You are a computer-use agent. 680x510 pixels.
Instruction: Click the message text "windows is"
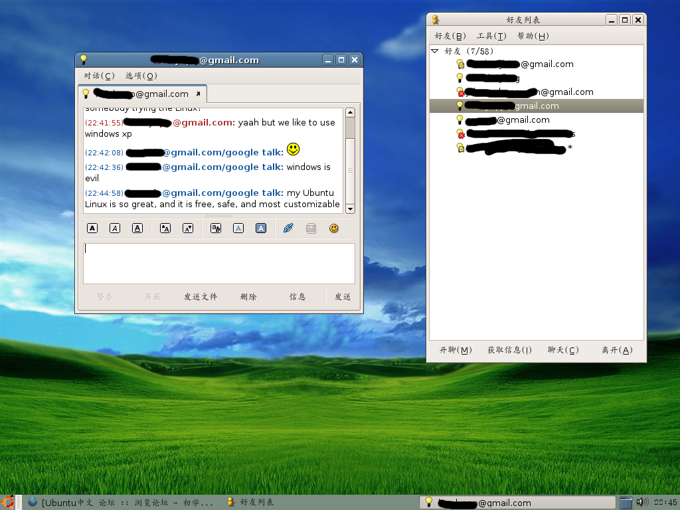(308, 167)
